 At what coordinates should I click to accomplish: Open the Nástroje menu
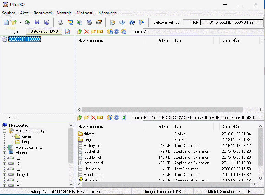coord(64,13)
